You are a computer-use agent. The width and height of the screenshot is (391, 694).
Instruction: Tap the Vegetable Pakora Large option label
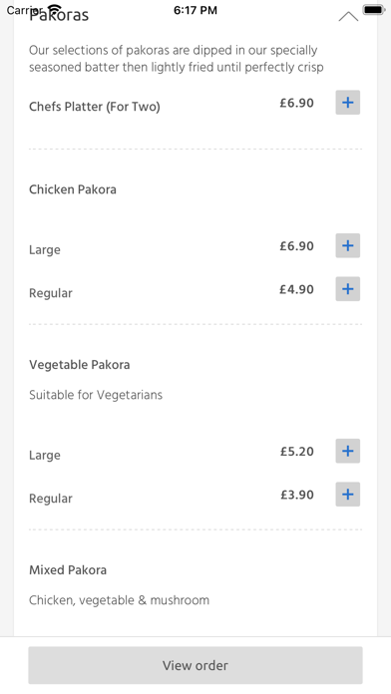coord(45,456)
